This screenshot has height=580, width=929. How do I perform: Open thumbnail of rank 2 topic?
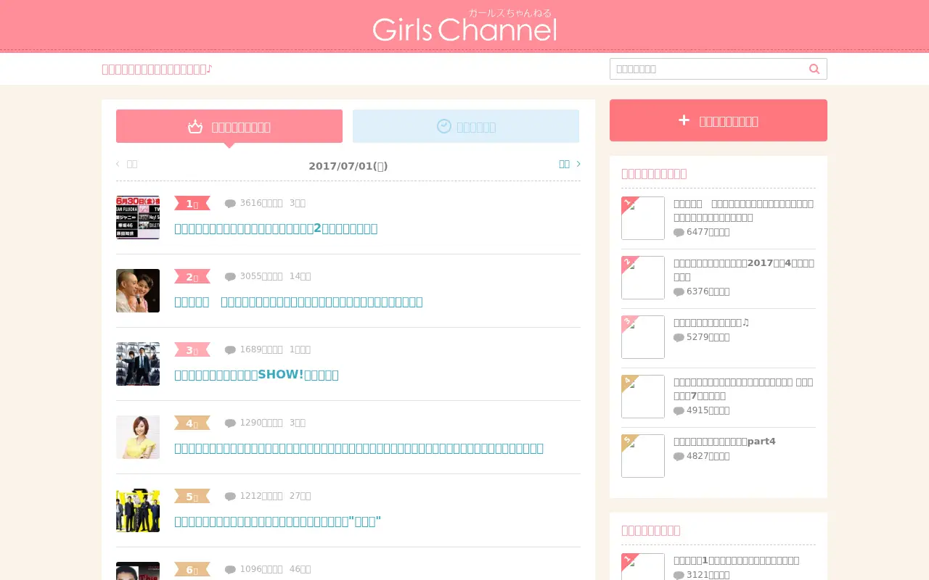tap(138, 291)
